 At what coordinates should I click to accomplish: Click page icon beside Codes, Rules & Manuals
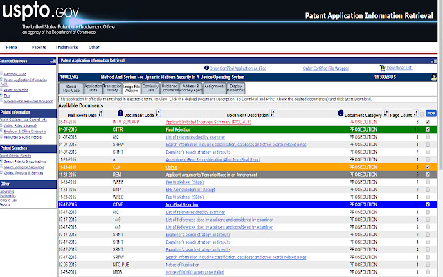(1, 125)
